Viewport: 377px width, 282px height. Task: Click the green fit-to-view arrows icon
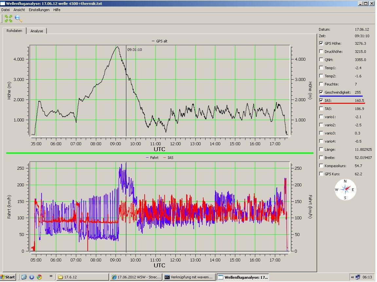(8, 19)
